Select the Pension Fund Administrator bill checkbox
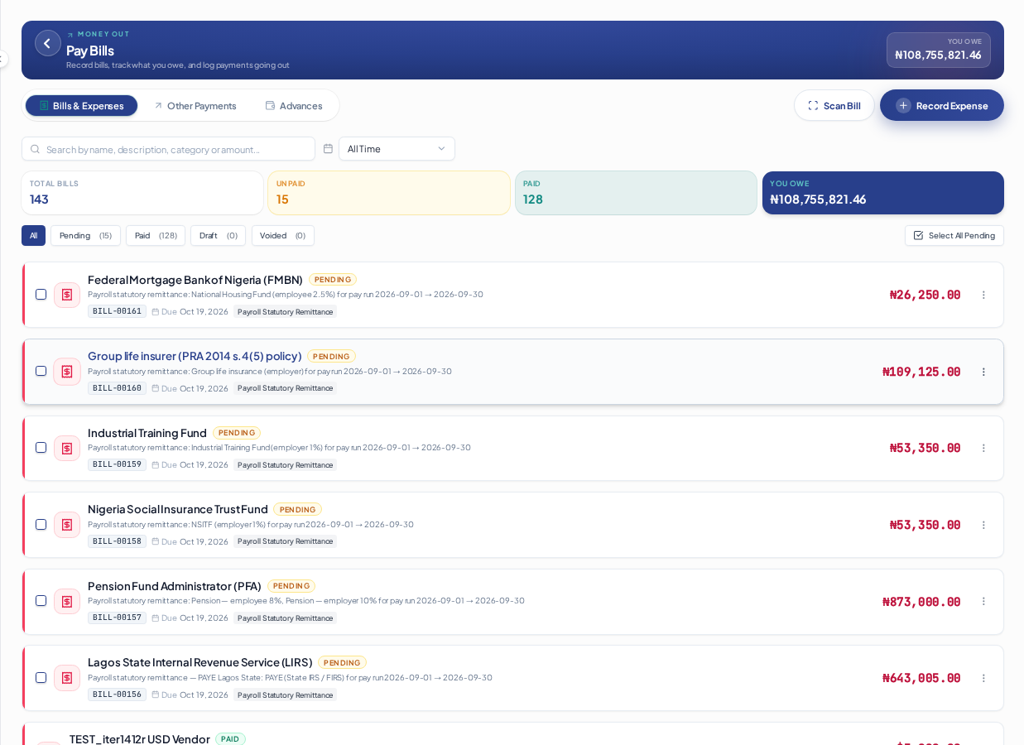 coord(41,601)
